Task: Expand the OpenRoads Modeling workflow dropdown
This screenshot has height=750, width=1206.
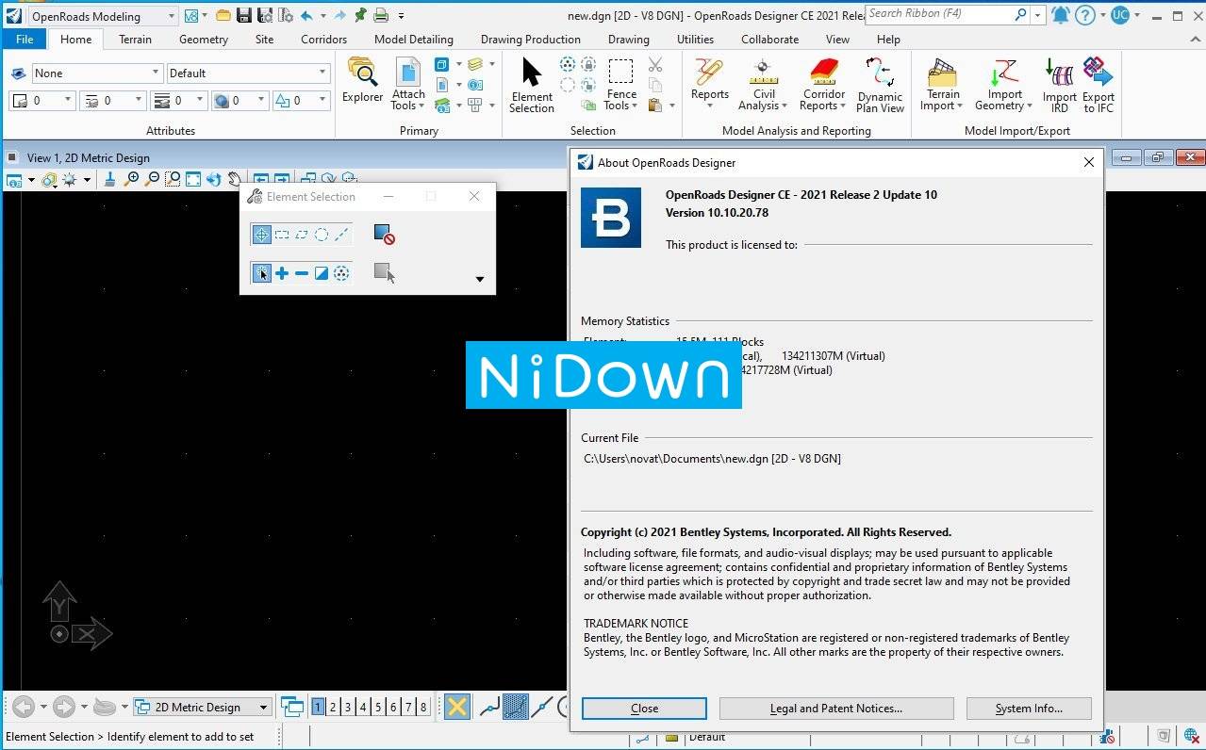Action: coord(103,16)
